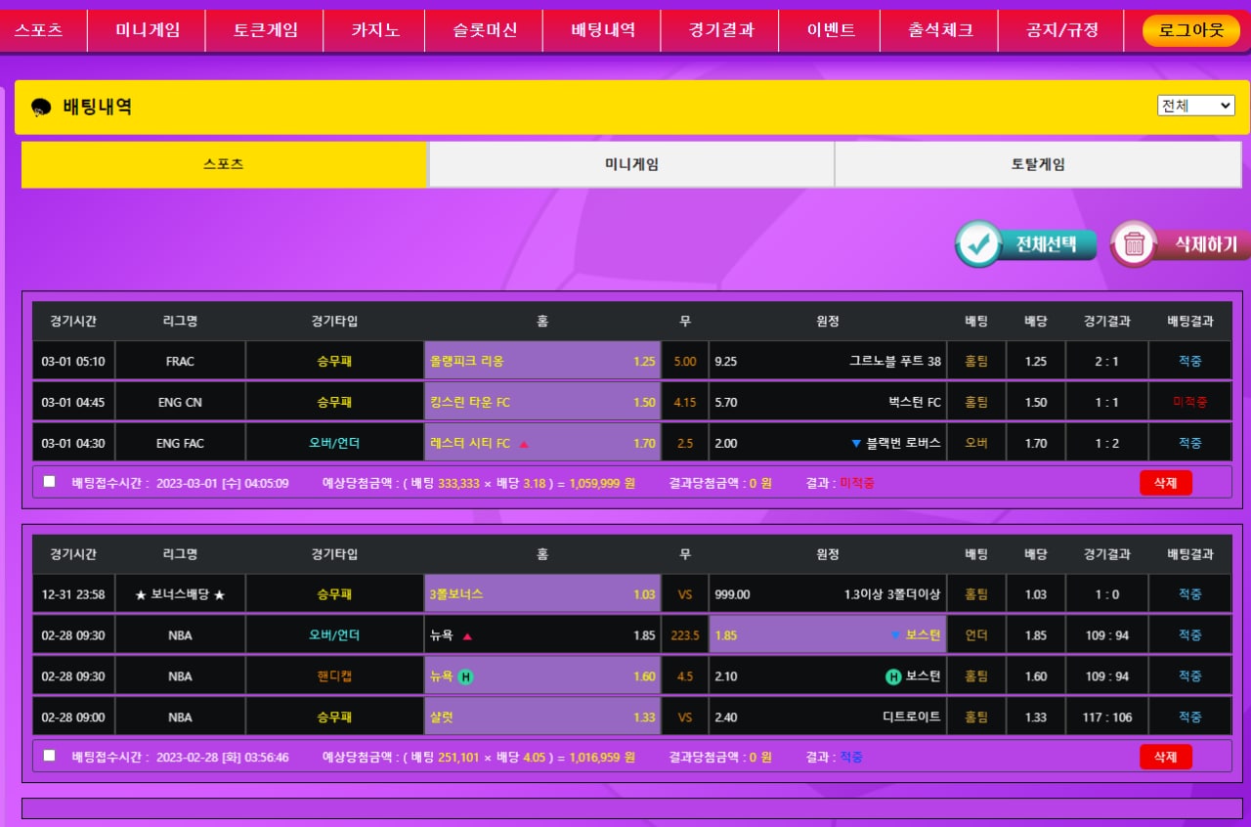Click the green H badge beside 뉴욕

465,676
